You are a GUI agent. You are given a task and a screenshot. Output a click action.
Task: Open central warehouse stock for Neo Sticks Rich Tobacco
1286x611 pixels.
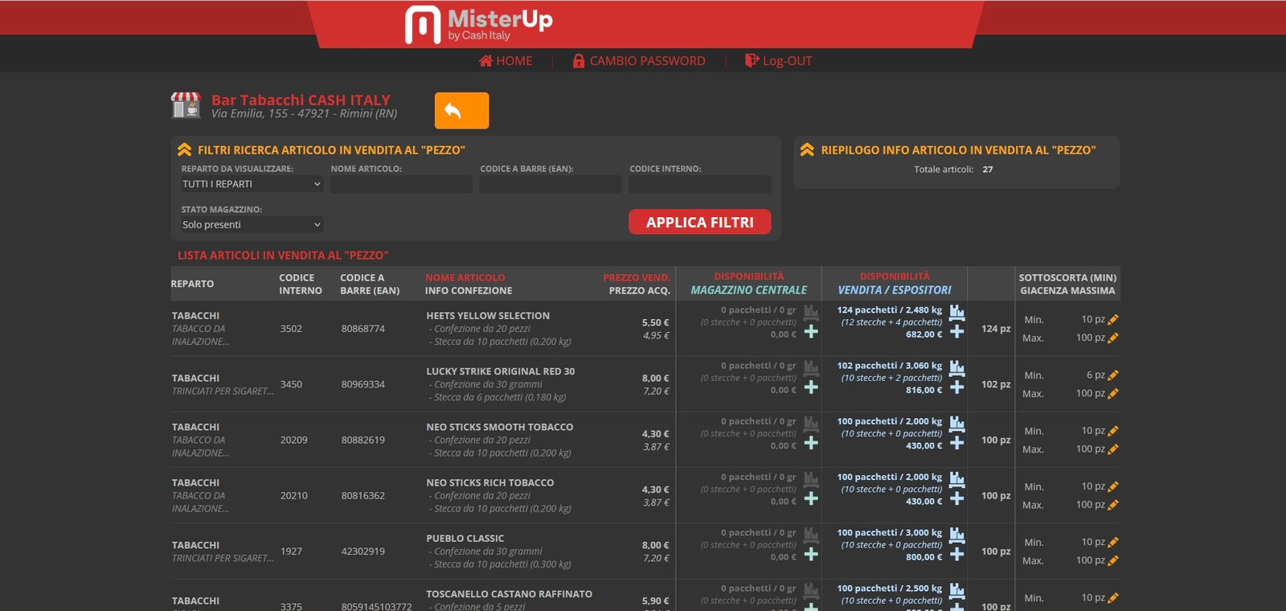pyautogui.click(x=811, y=478)
